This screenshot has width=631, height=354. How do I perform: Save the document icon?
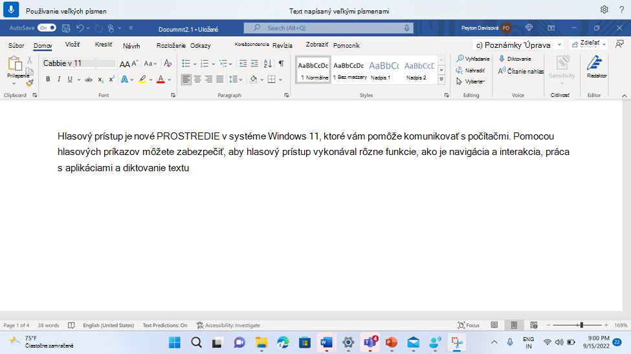[66, 28]
